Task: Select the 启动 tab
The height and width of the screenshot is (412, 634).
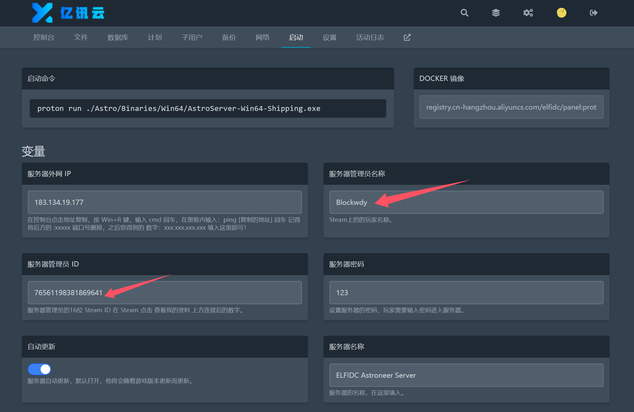Action: click(296, 38)
